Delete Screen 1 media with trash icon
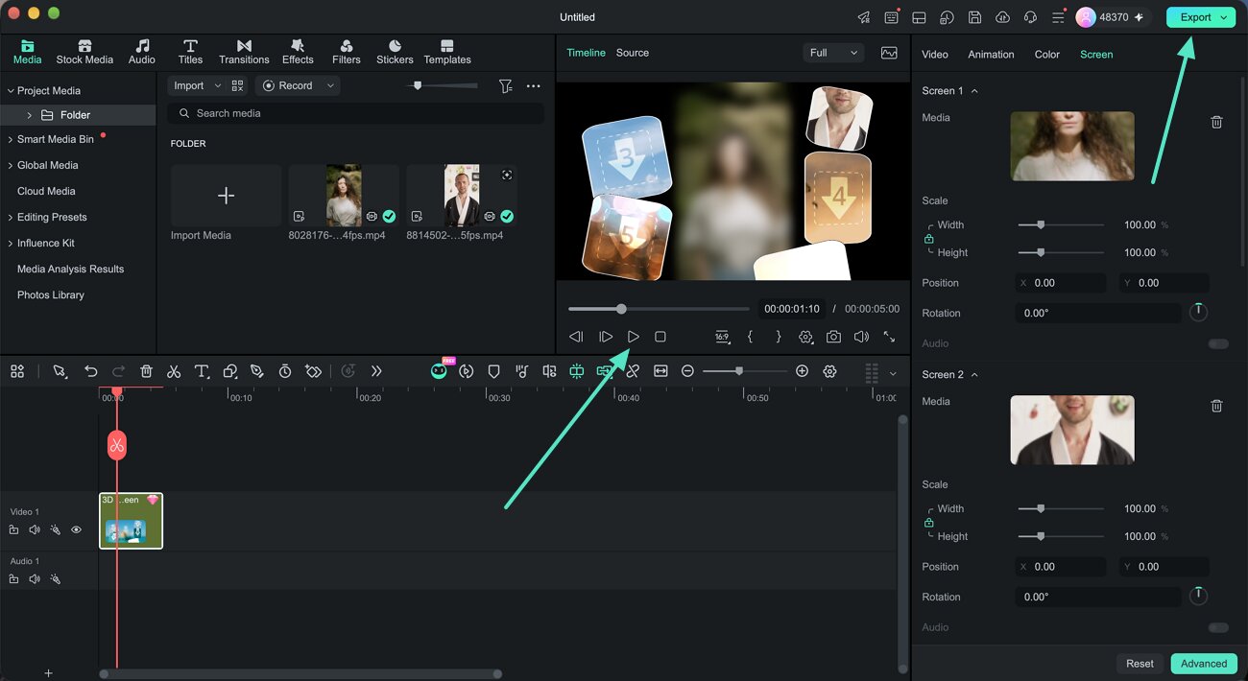1248x681 pixels. tap(1216, 122)
